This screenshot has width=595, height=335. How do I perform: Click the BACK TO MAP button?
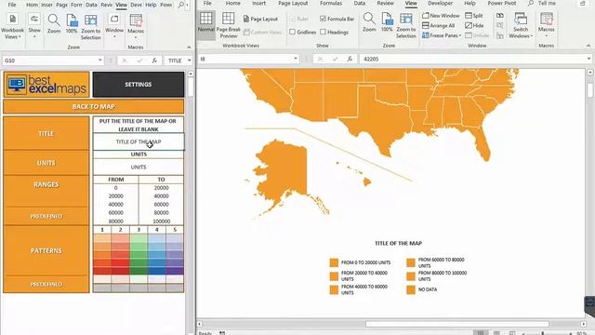coord(93,107)
